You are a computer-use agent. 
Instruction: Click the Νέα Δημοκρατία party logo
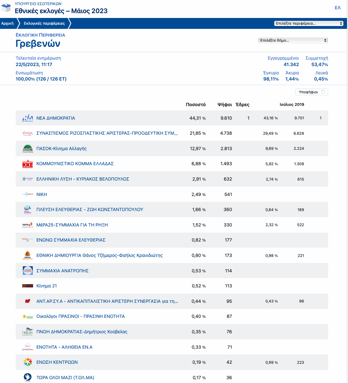(x=28, y=118)
